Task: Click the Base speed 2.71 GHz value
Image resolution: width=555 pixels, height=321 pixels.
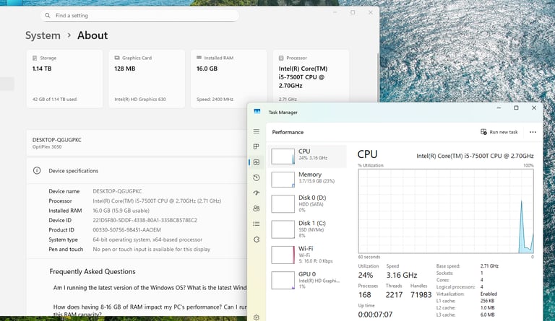Action: pos(489,266)
